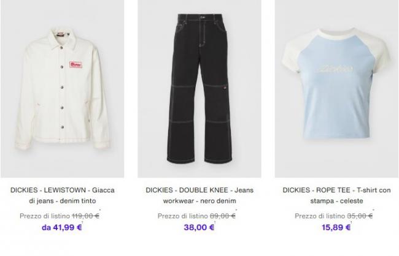Click the struck-through 35,00 € list price
This screenshot has width=399, height=256.
[x=360, y=216]
